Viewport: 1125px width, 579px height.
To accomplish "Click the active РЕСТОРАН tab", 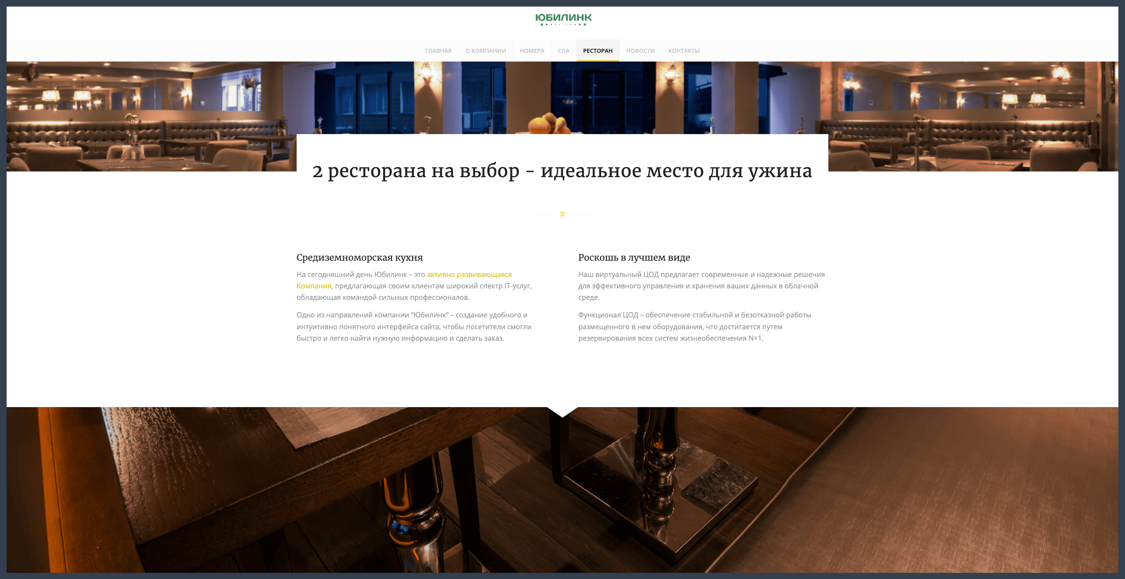I will (597, 51).
